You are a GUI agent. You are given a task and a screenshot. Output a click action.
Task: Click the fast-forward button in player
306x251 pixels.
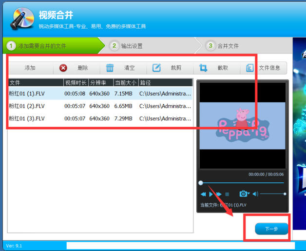point(219,194)
